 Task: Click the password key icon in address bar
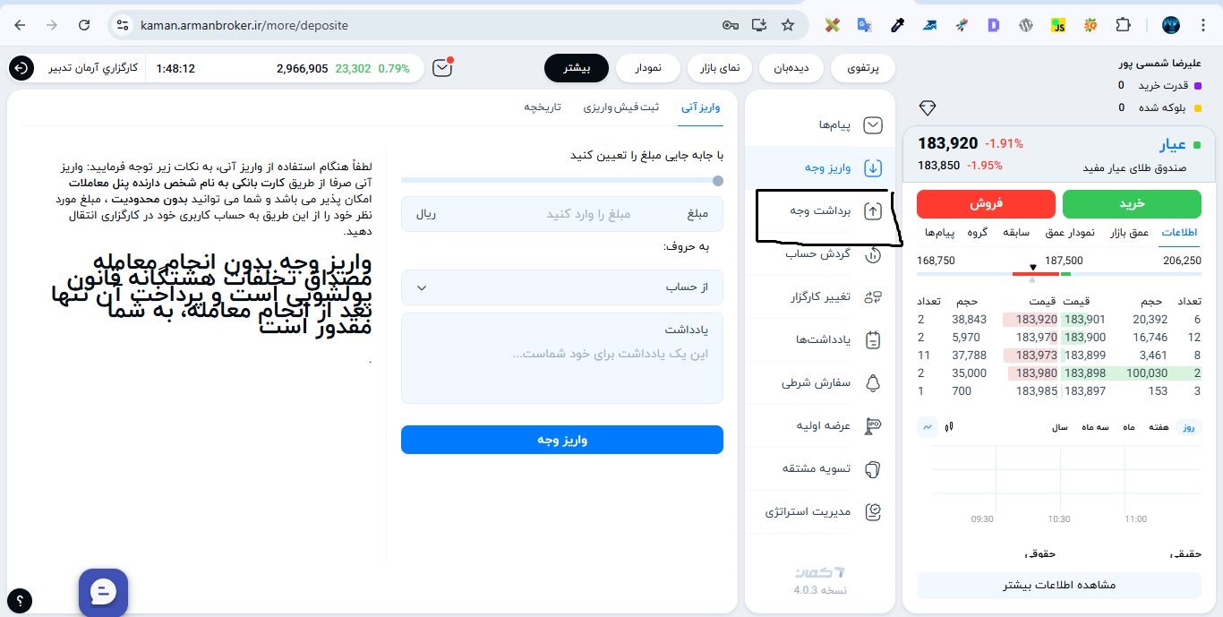pos(731,25)
